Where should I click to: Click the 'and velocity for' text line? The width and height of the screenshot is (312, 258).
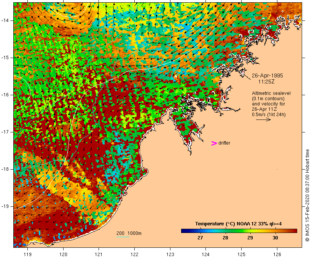pos(268,104)
